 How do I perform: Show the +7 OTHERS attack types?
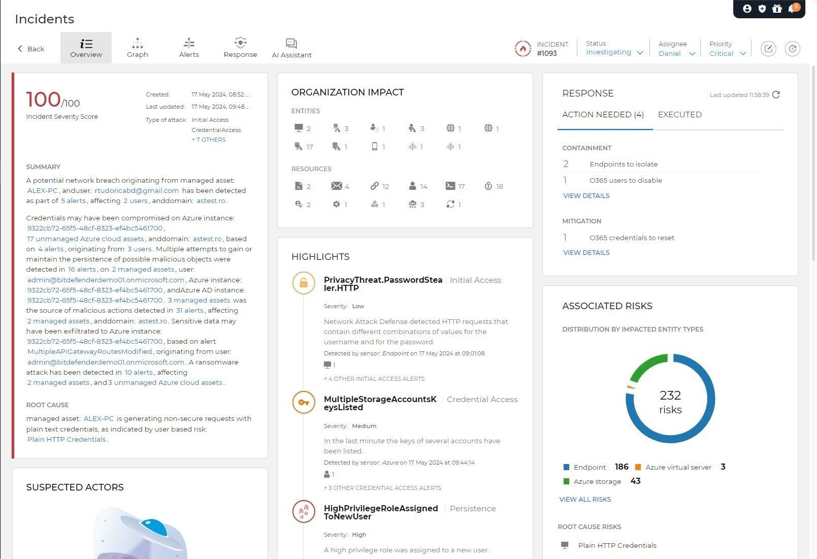(209, 140)
